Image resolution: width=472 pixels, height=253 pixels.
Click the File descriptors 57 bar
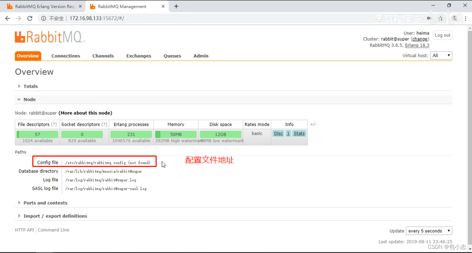point(37,134)
